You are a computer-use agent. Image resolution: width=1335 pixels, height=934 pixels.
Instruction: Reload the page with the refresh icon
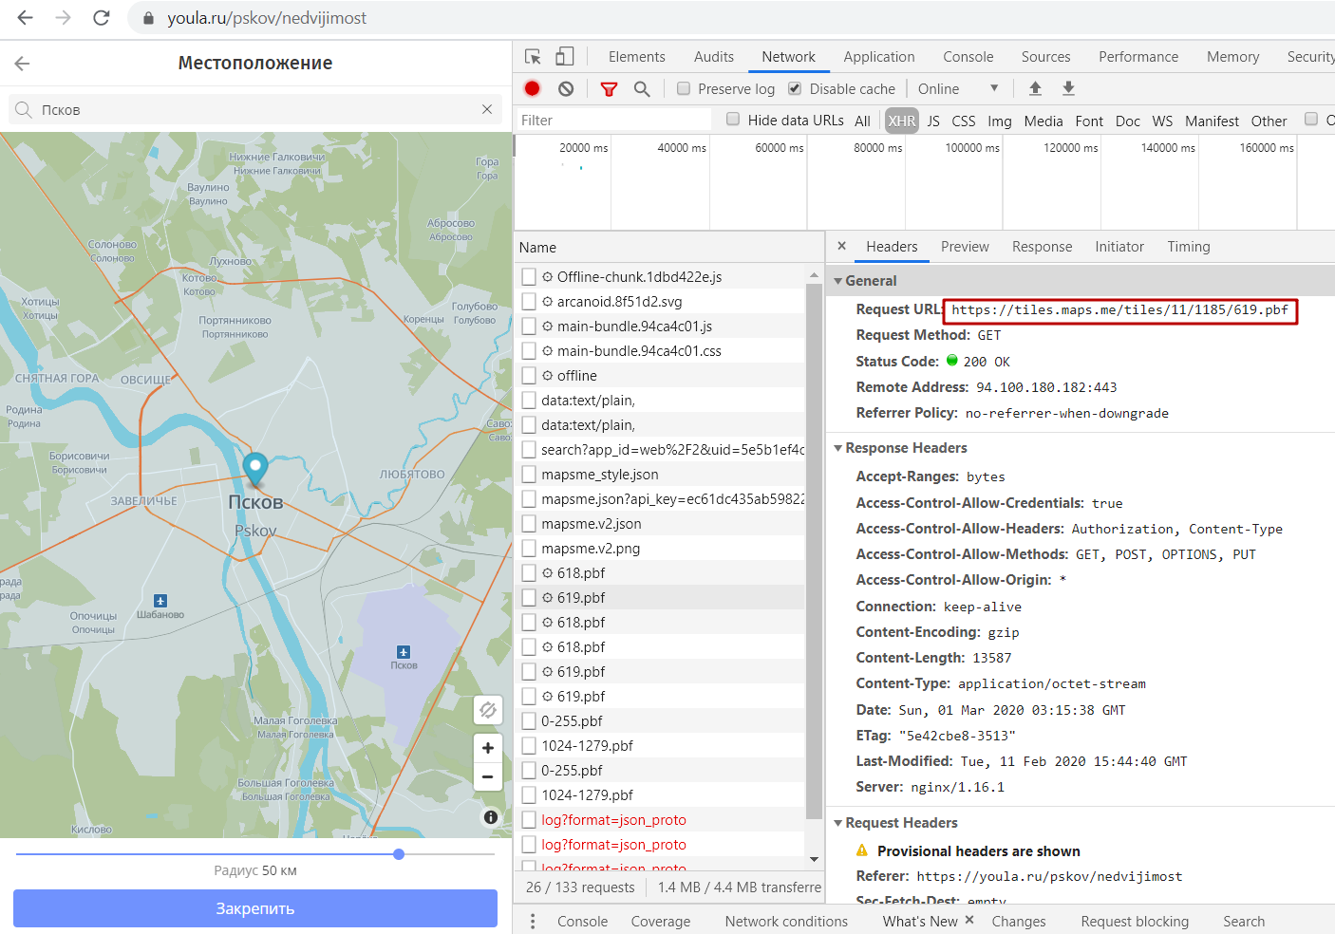tap(101, 17)
